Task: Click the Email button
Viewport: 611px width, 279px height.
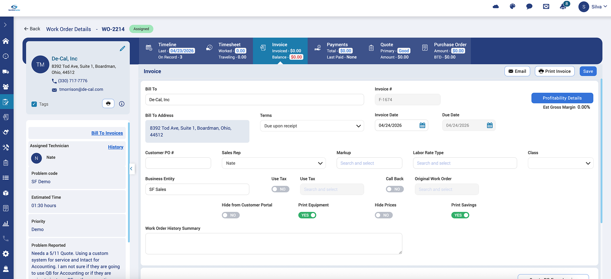Action: point(517,71)
